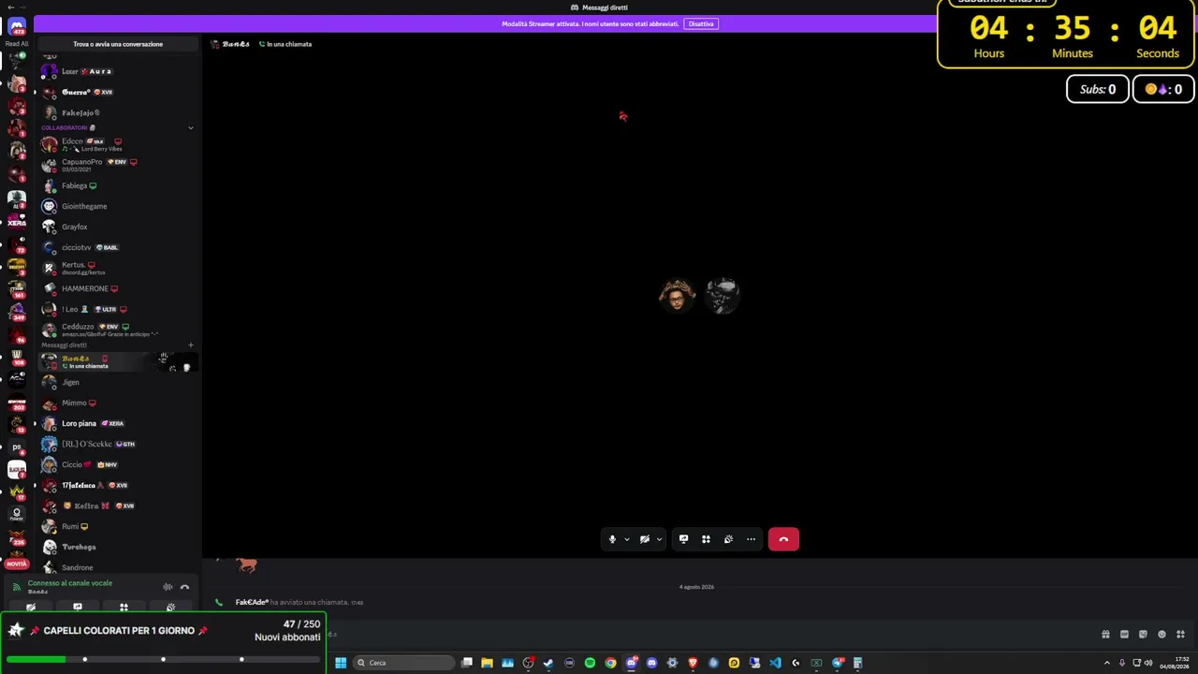The width and height of the screenshot is (1198, 674).
Task: Disable streamer mode with Disattiva
Action: pos(701,23)
